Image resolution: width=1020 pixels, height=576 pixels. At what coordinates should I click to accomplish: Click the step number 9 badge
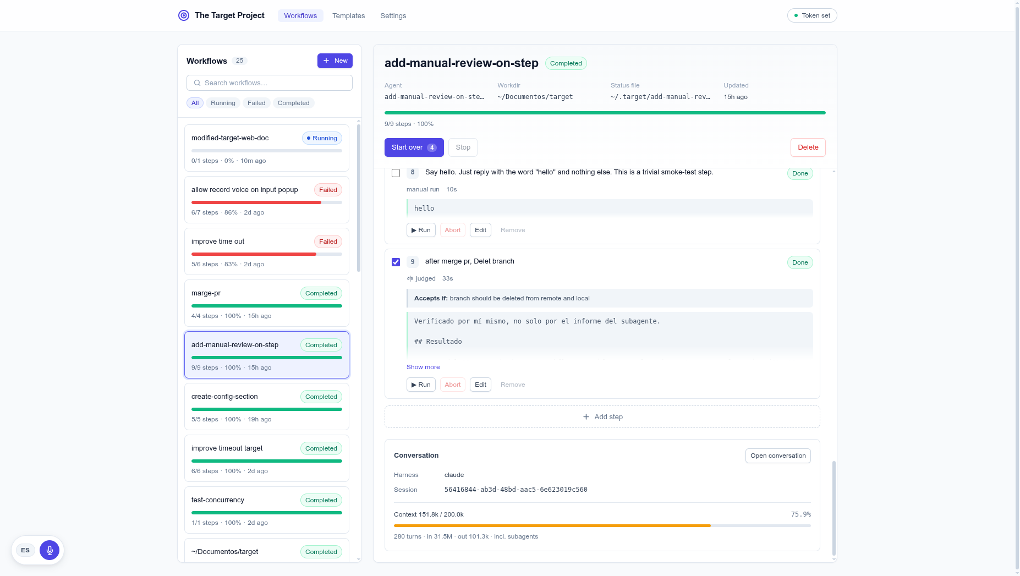413,262
